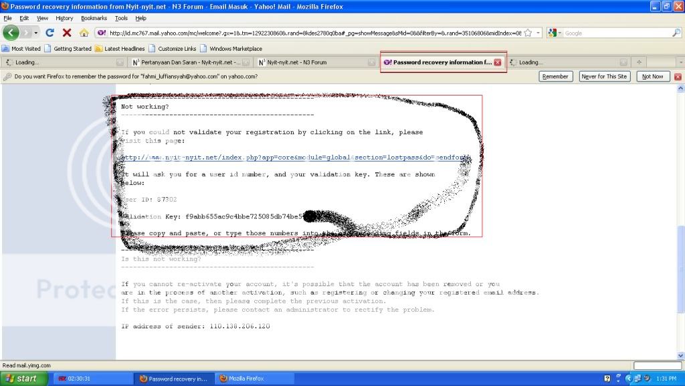
Task: Stop loading with the red X icon
Action: tap(67, 33)
